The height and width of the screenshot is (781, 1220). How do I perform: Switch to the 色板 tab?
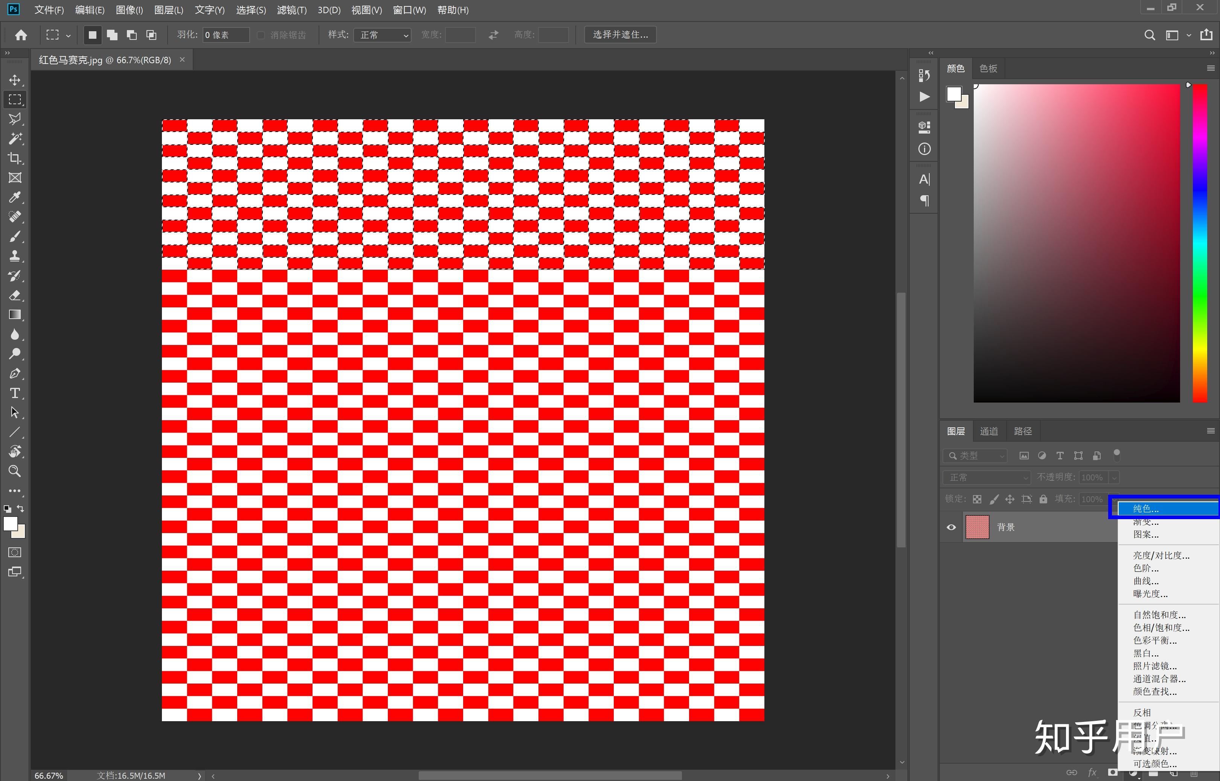988,68
